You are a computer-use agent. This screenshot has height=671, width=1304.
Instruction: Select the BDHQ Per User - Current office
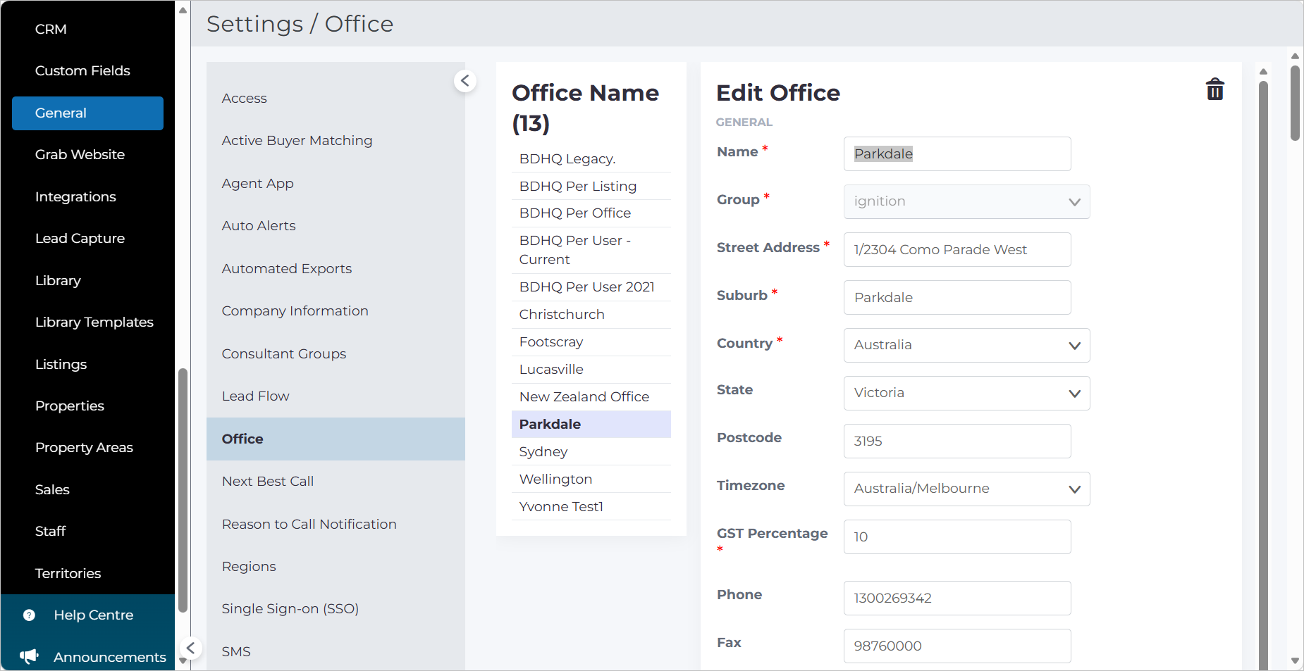point(591,250)
